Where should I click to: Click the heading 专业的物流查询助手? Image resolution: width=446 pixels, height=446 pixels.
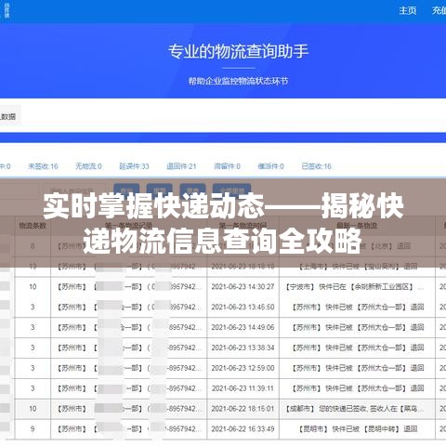coord(238,51)
